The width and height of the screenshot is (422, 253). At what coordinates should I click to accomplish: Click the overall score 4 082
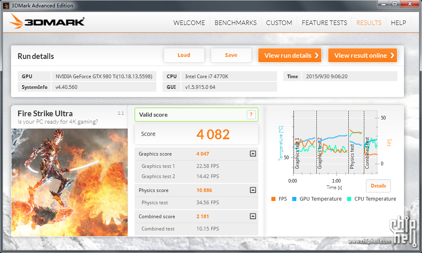pyautogui.click(x=213, y=134)
